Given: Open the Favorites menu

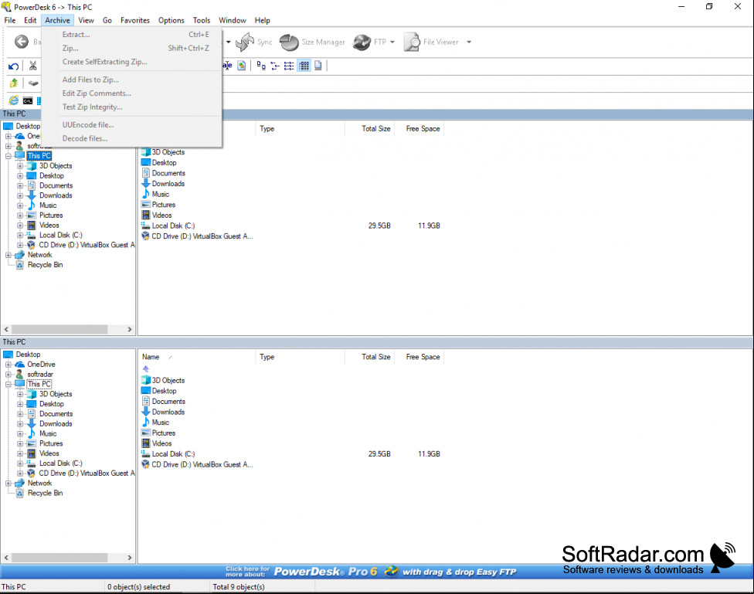Looking at the screenshot, I should (x=135, y=20).
